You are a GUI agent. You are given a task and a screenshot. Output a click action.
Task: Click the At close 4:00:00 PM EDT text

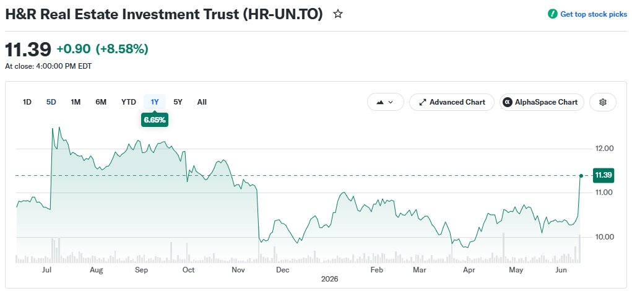pos(48,66)
